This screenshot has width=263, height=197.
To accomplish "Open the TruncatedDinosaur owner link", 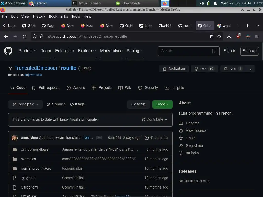I will coord(36,68).
